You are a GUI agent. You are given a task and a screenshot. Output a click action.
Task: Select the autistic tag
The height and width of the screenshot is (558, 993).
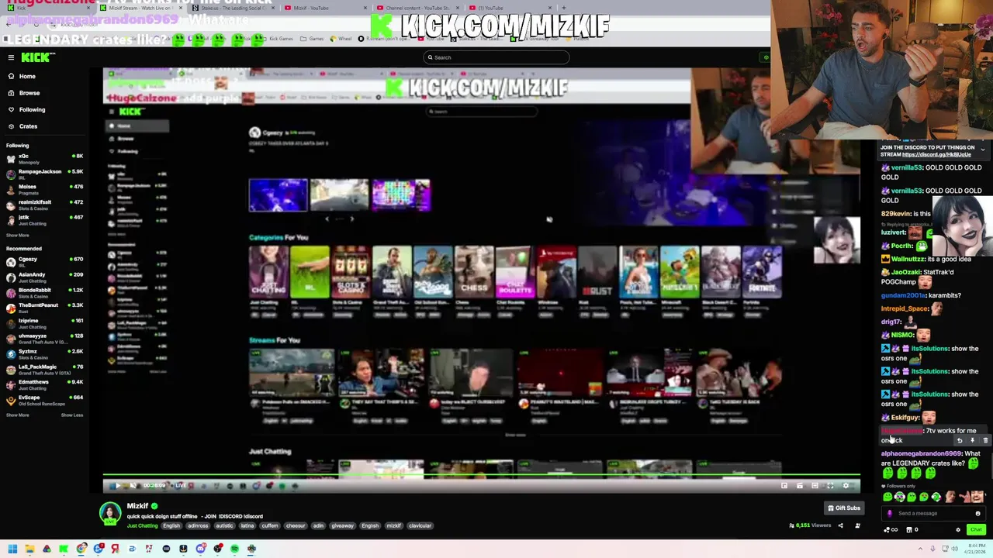[224, 525]
